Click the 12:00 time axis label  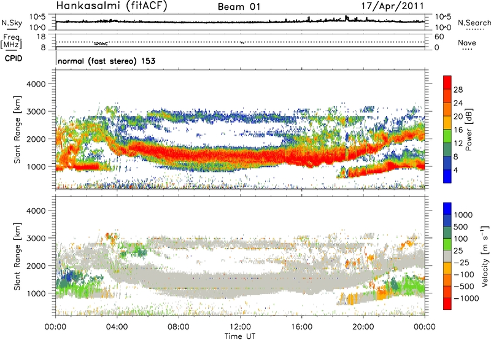pyautogui.click(x=240, y=327)
